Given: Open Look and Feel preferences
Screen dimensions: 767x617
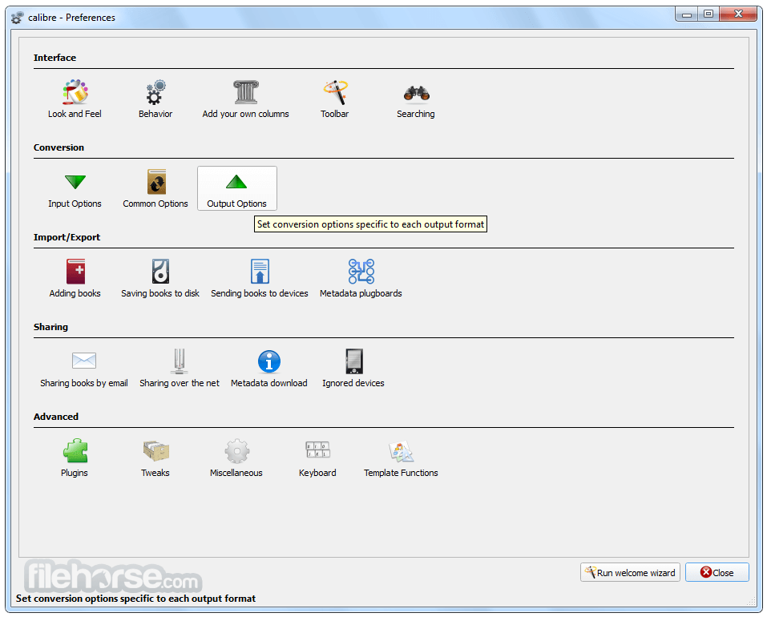Looking at the screenshot, I should (75, 99).
